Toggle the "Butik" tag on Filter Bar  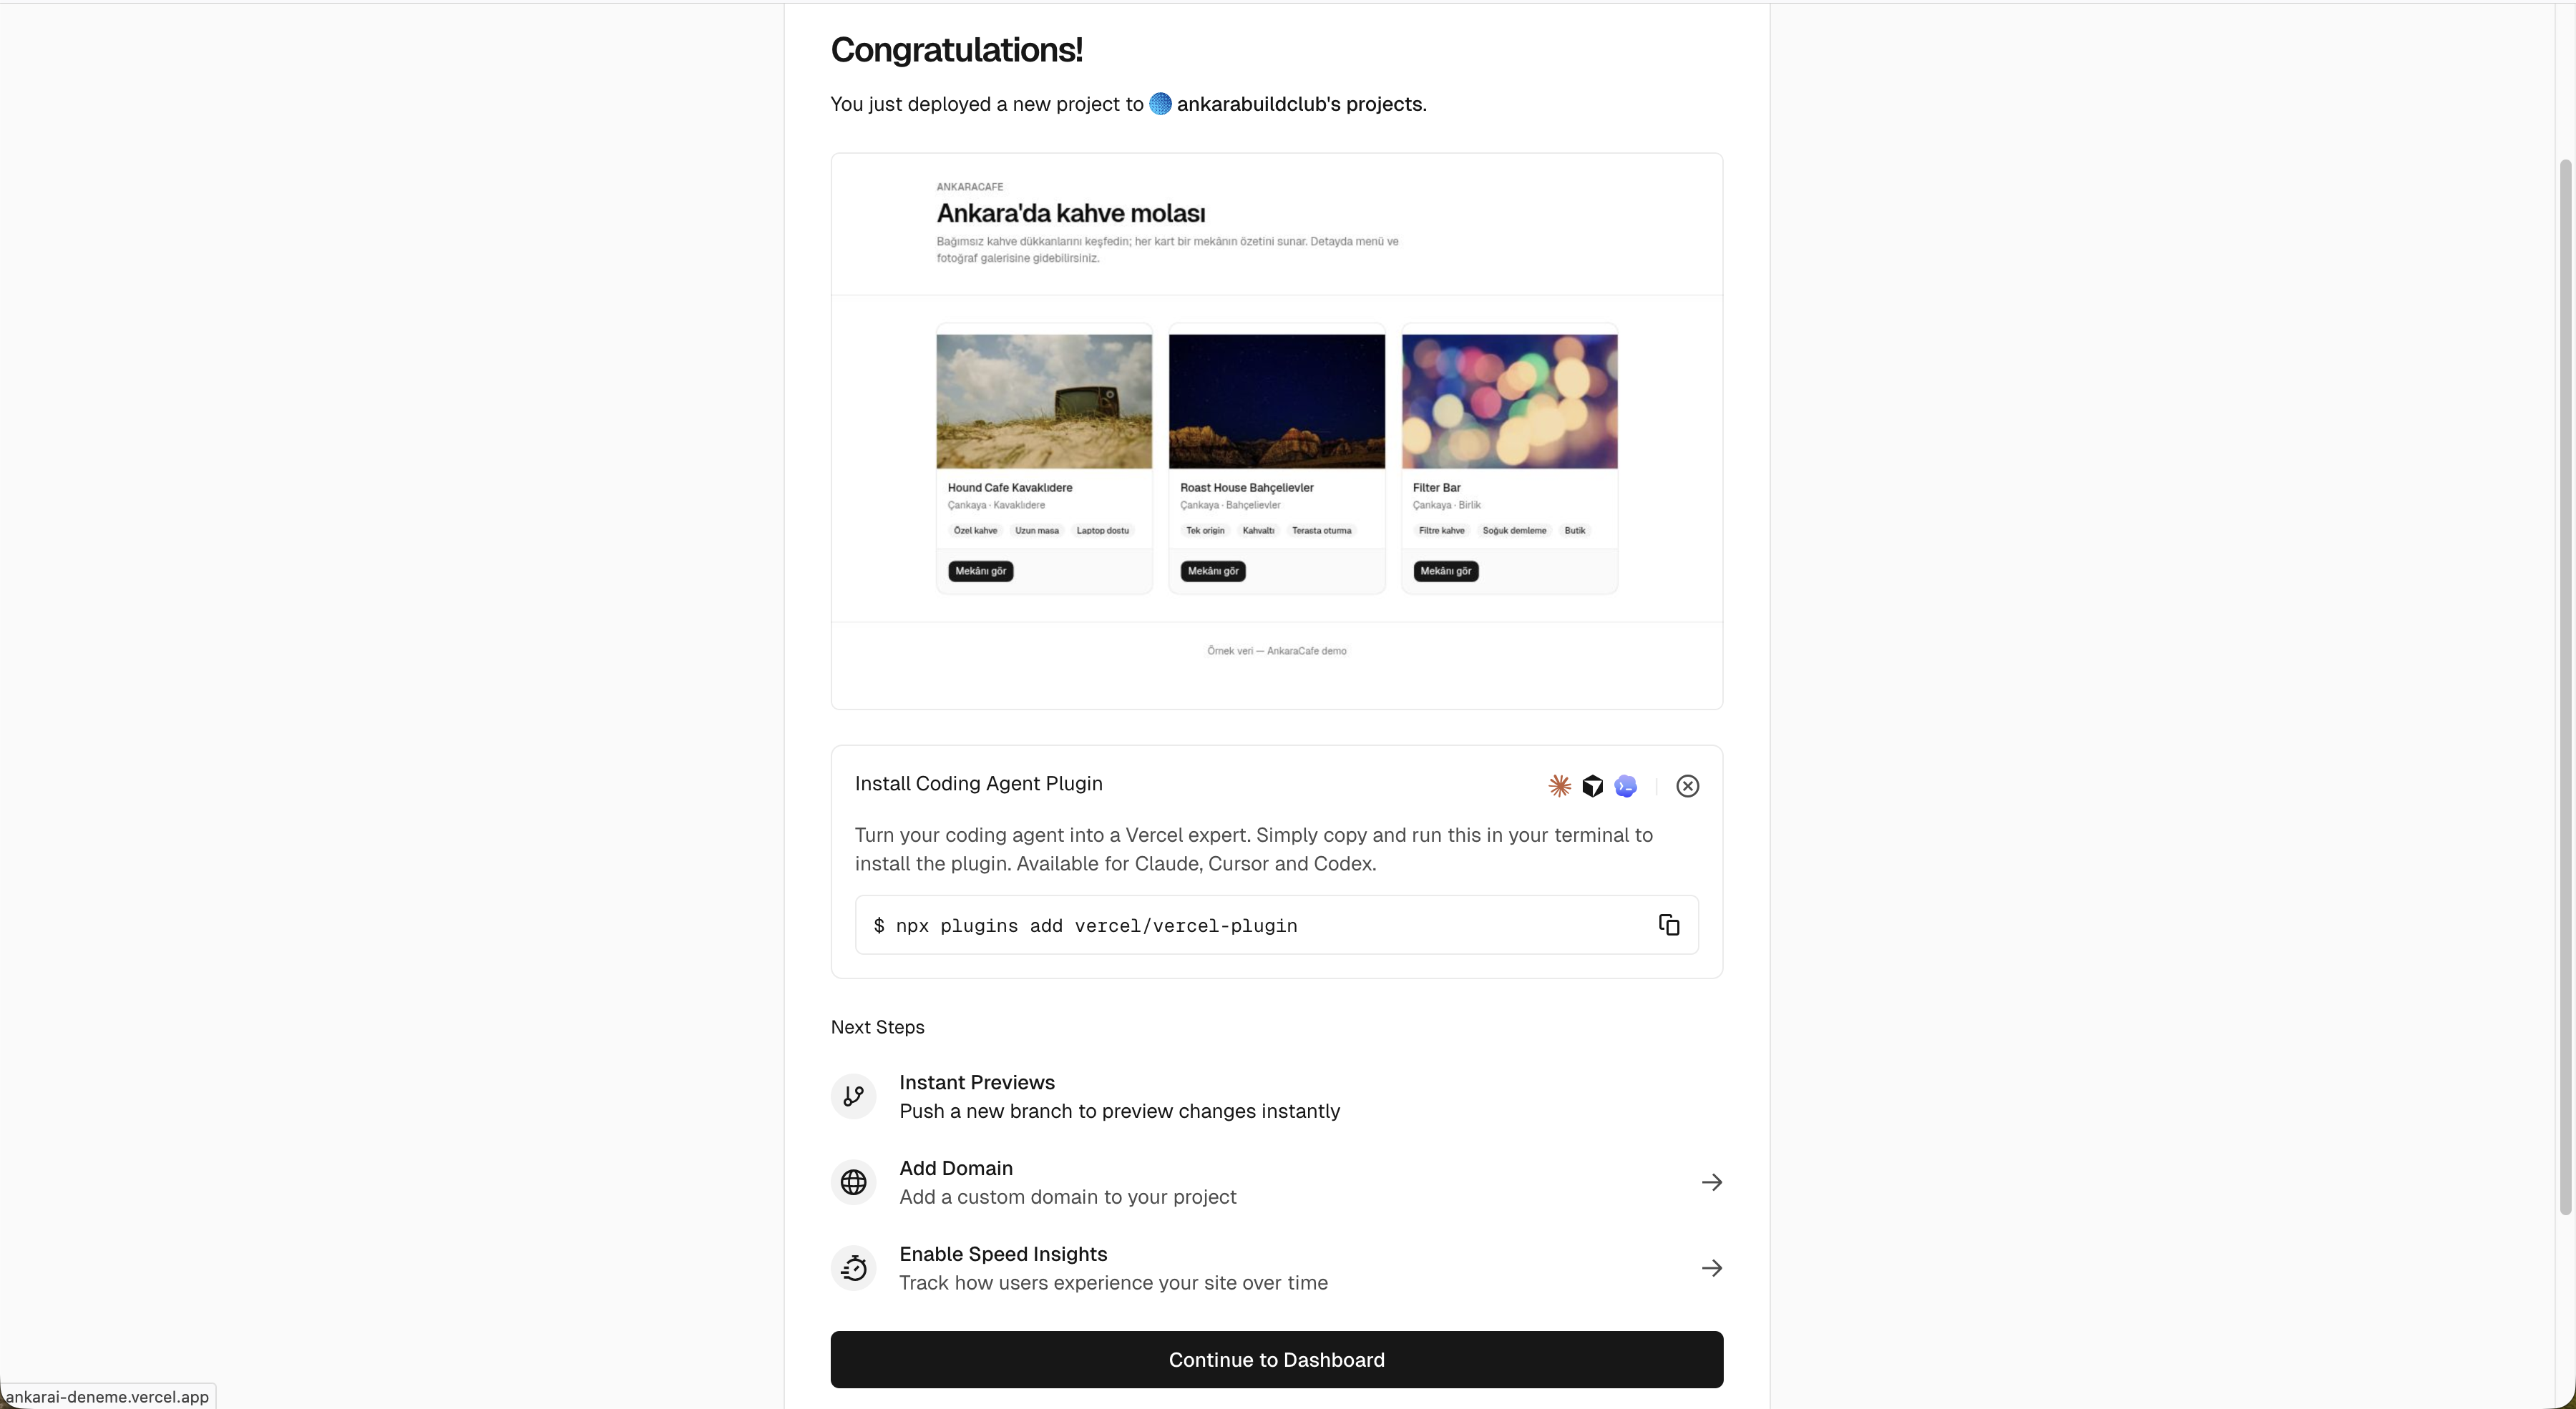click(x=1574, y=531)
